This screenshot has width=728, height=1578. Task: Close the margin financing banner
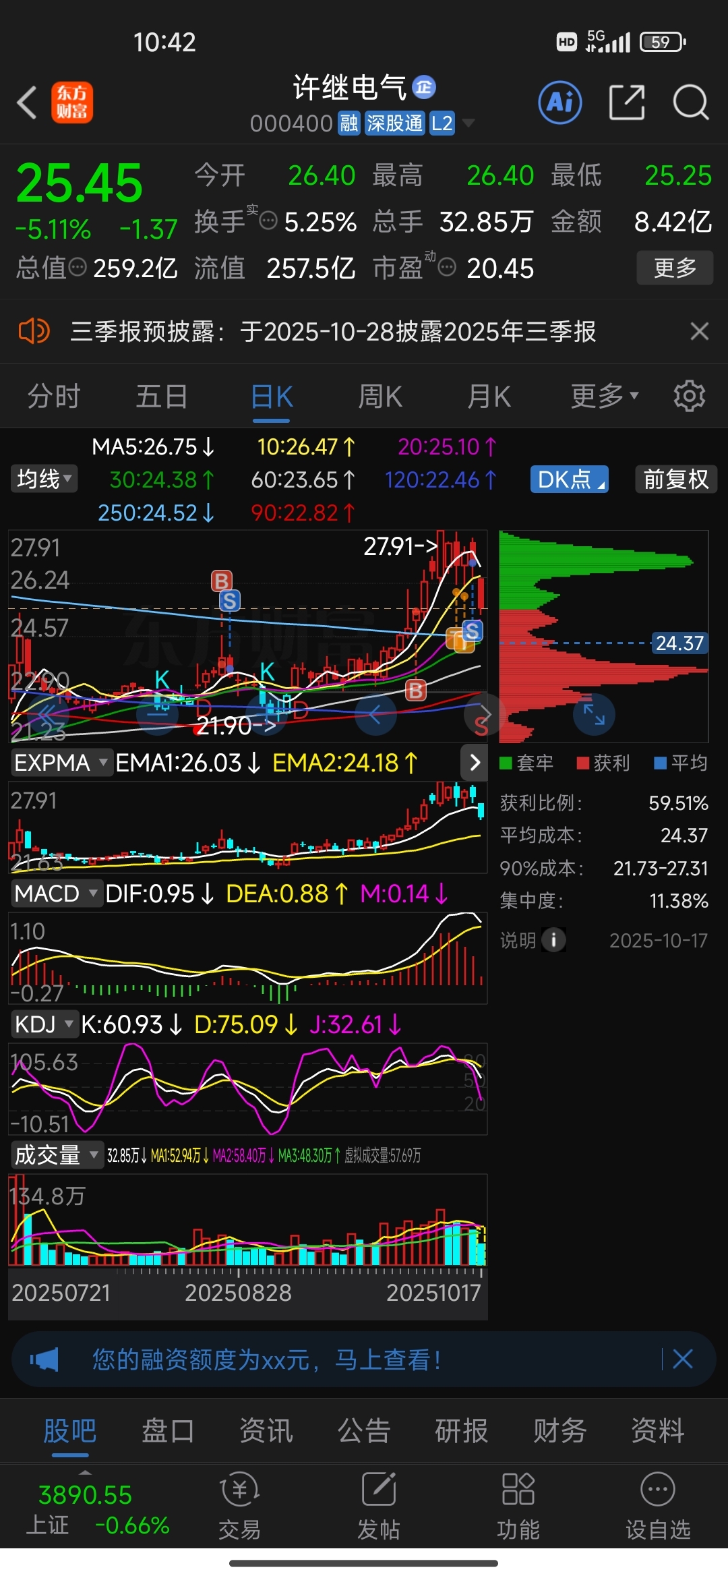(683, 1358)
